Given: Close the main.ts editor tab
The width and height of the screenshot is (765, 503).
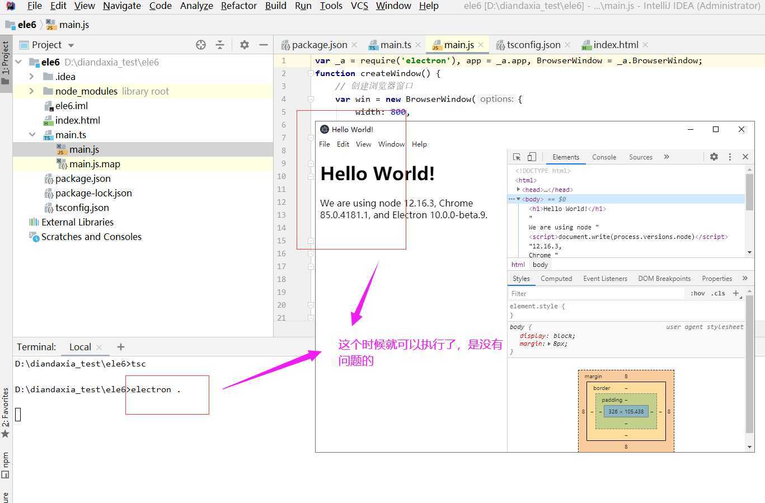Looking at the screenshot, I should coord(418,45).
